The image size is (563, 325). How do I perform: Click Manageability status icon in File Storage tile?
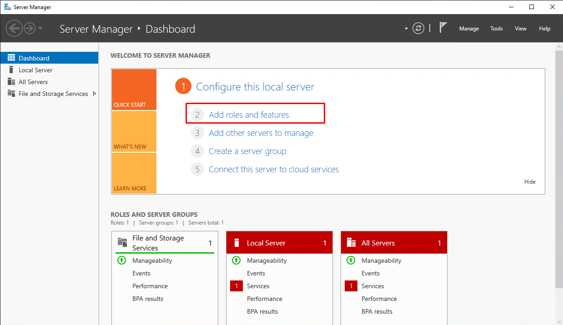pos(121,260)
